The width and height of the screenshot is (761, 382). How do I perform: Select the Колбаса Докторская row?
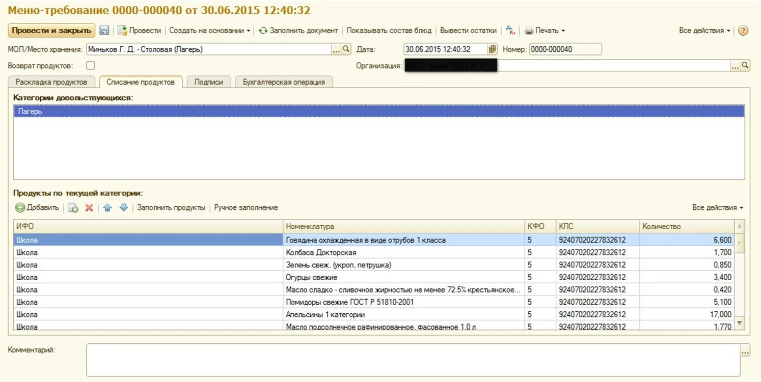[x=374, y=253]
